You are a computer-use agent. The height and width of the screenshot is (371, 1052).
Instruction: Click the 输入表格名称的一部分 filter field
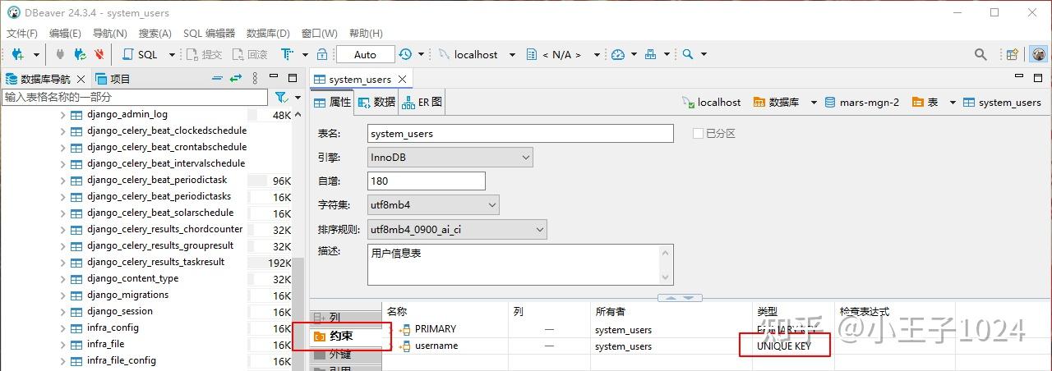coord(136,97)
